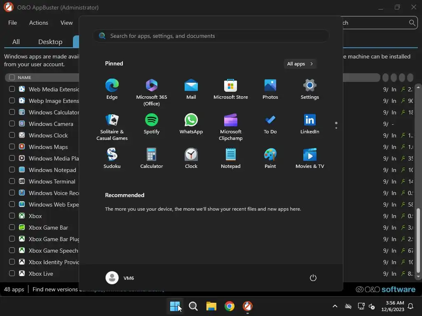Viewport: 422px width, 316px height.
Task: Open the notification bell in system tray
Action: 411,306
